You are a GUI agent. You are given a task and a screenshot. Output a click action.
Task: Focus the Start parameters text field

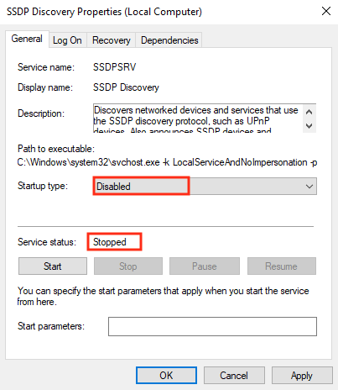[x=212, y=326]
